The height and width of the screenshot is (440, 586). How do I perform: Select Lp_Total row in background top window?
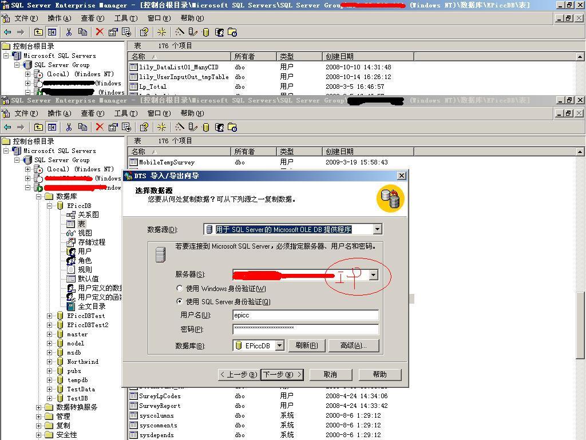coord(152,87)
